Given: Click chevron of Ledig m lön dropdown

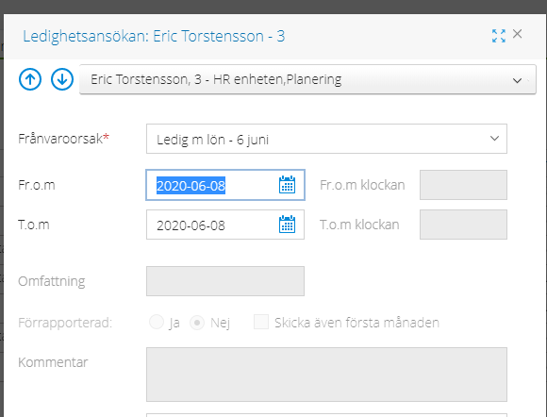Looking at the screenshot, I should 494,139.
